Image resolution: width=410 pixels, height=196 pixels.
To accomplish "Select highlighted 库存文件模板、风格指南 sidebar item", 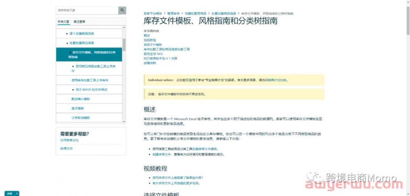I will tap(89, 54).
